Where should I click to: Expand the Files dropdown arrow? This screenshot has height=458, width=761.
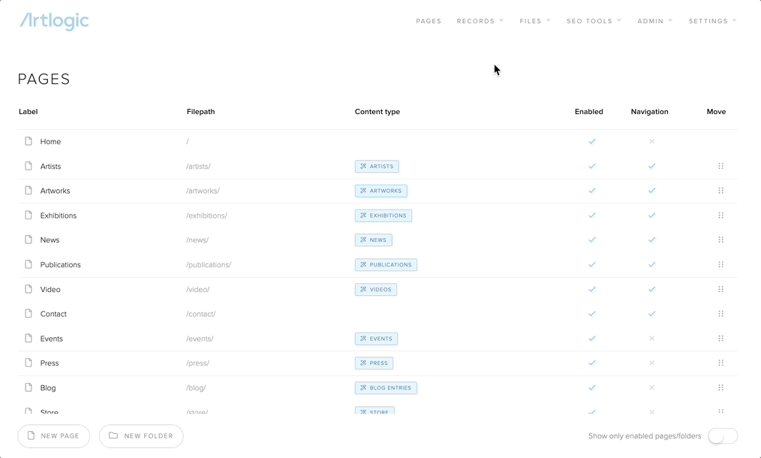pos(548,20)
